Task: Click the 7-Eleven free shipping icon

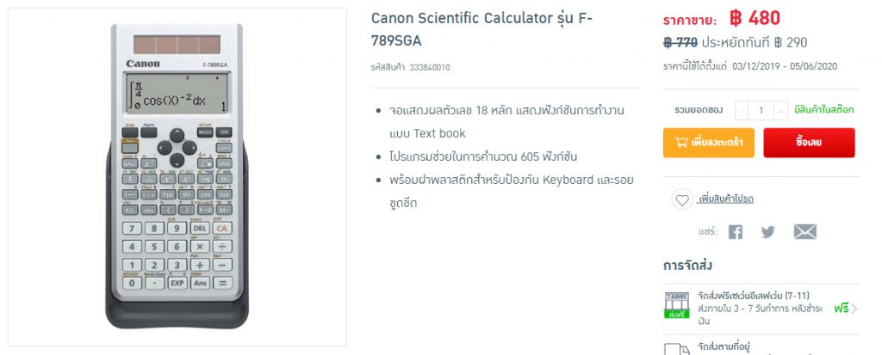Action: [677, 306]
